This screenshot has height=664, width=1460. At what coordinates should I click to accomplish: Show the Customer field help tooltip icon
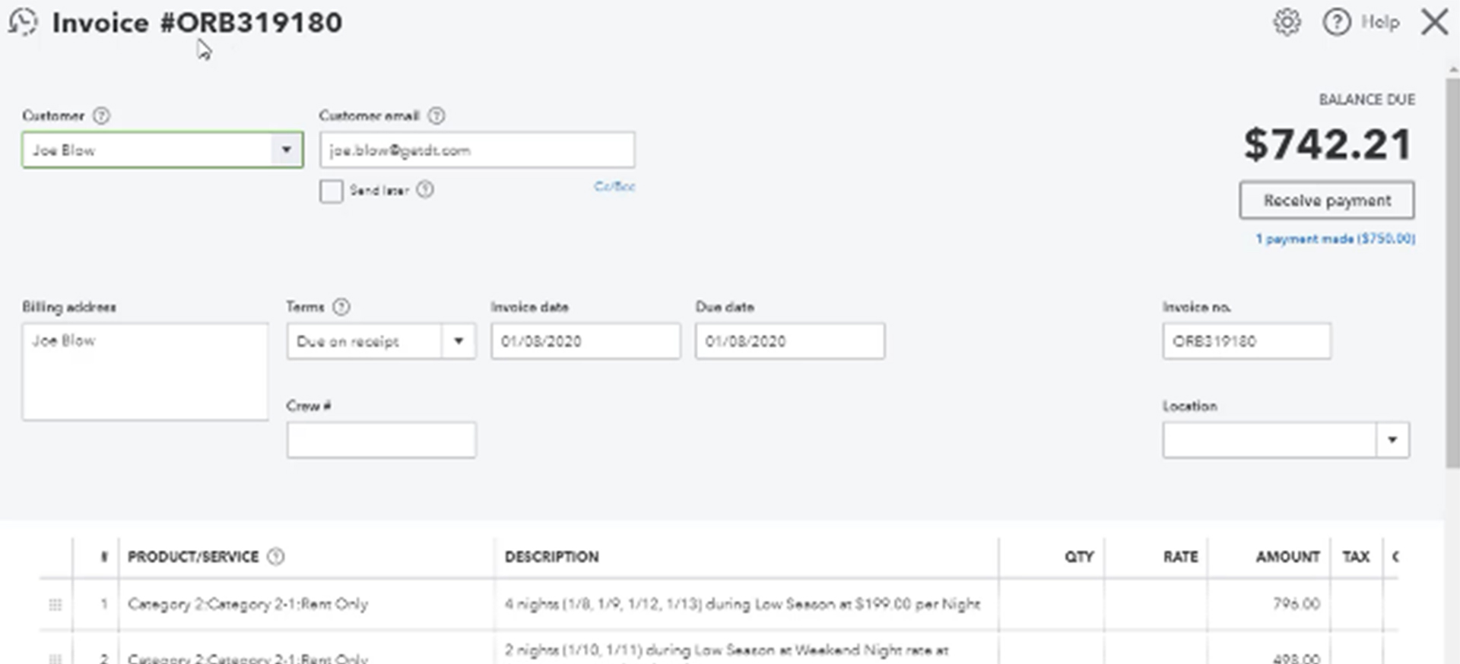(x=101, y=115)
